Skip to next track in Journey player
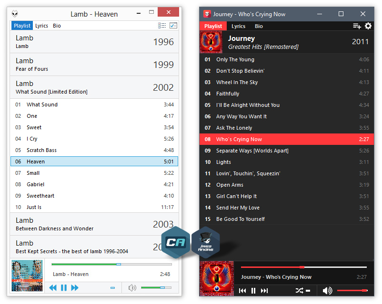The height and width of the screenshot is (304, 382). (x=264, y=291)
